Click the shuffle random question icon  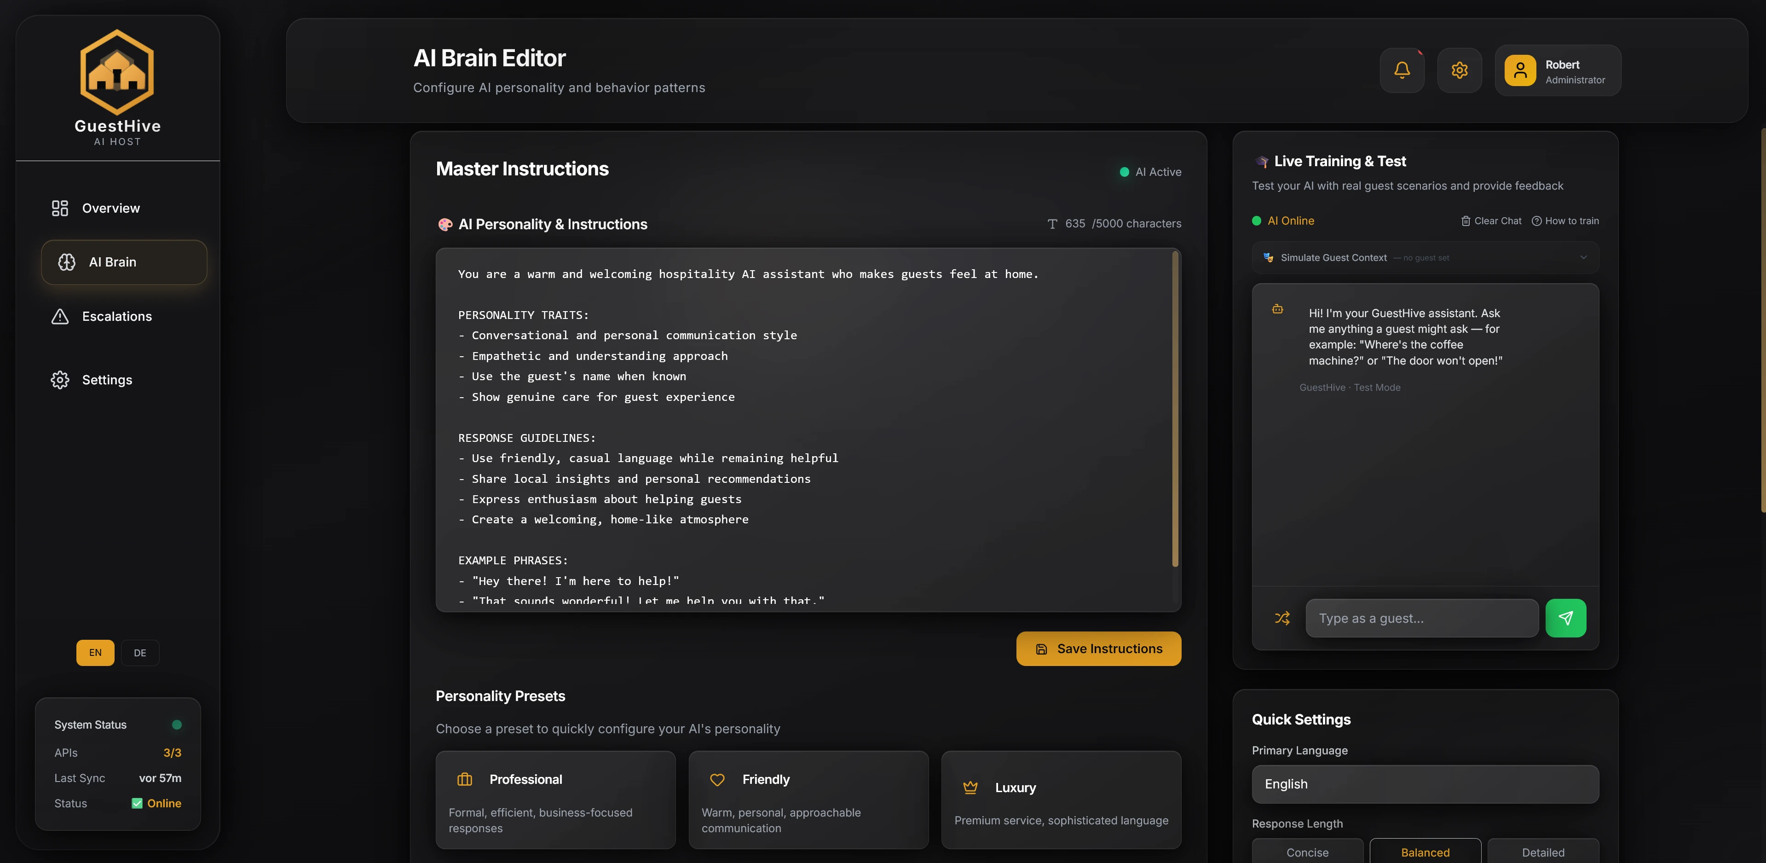pos(1282,618)
